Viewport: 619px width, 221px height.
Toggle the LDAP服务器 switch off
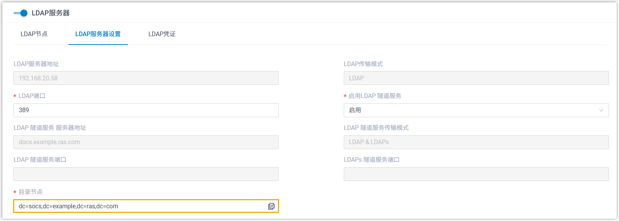pyautogui.click(x=21, y=13)
